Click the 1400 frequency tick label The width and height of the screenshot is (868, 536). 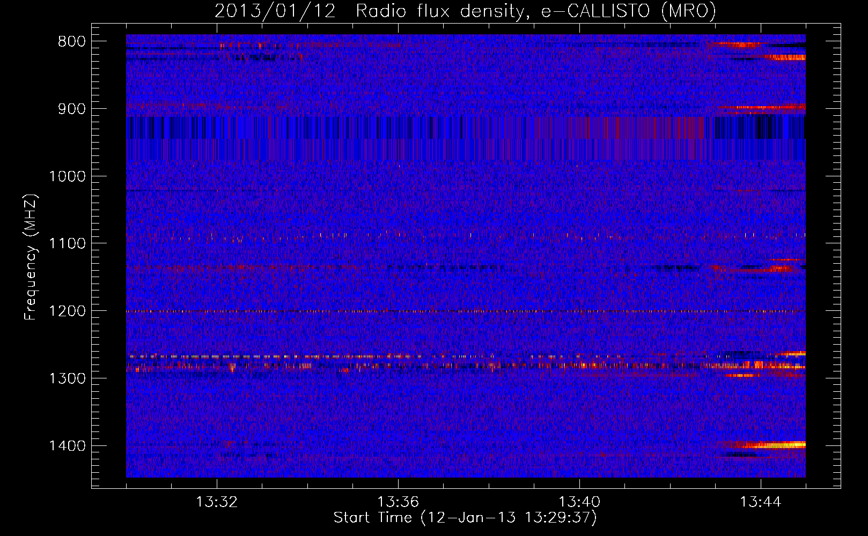pos(67,446)
